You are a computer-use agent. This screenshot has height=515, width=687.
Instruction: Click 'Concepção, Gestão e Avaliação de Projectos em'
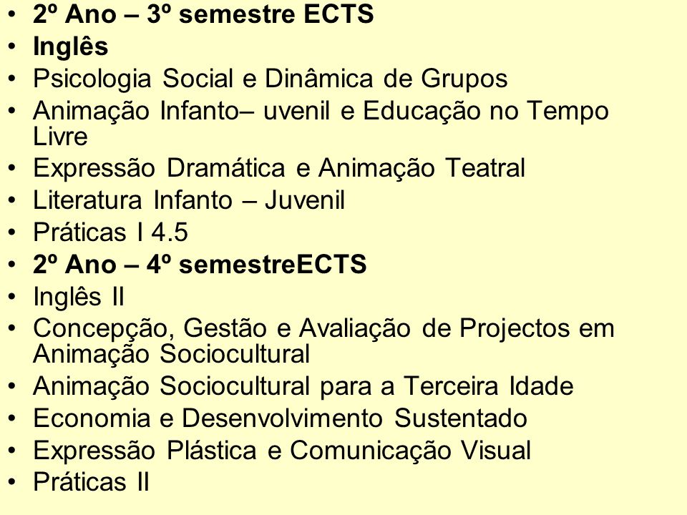click(x=323, y=329)
